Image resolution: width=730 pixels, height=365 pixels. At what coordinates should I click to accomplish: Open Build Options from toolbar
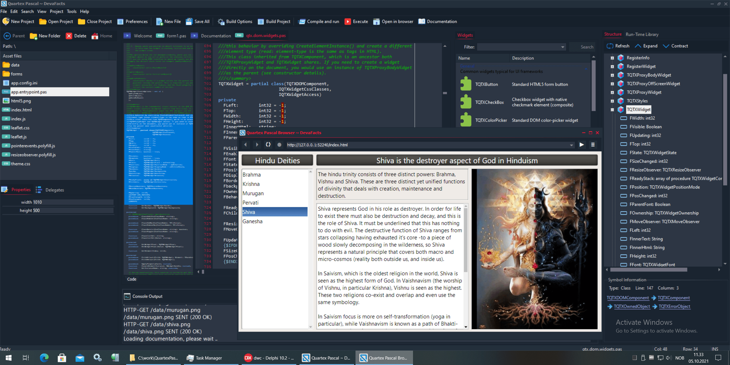point(221,22)
